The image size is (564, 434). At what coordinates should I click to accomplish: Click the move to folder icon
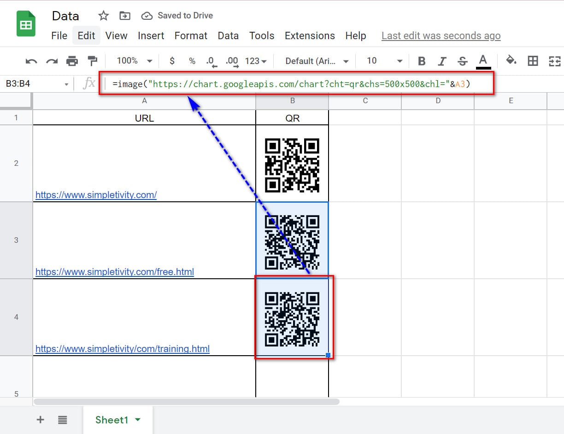tap(124, 16)
